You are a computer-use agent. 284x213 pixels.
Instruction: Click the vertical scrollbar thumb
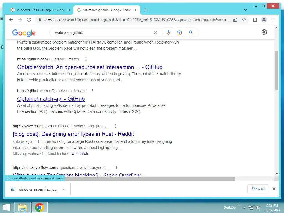point(277,71)
